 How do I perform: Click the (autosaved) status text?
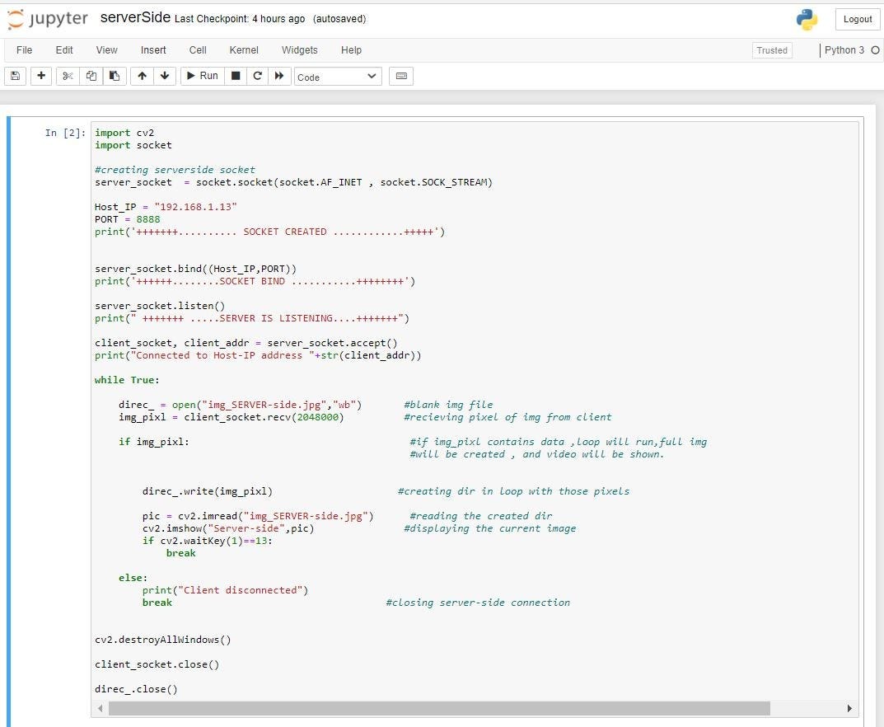point(339,19)
